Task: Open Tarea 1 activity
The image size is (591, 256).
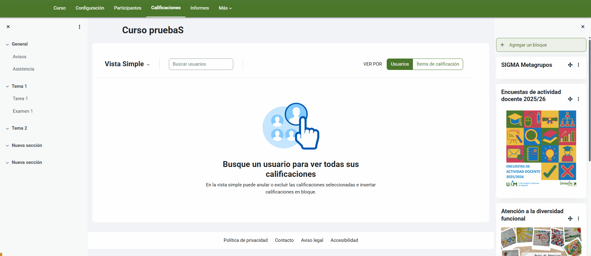Action: (20, 99)
